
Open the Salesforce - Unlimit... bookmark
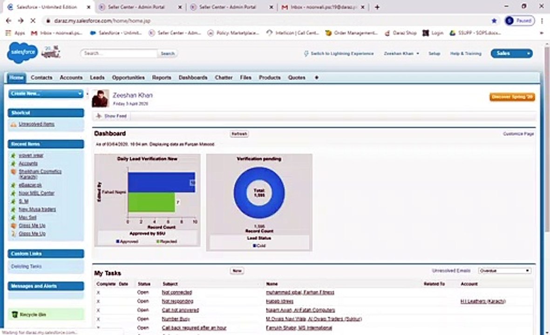[116, 33]
